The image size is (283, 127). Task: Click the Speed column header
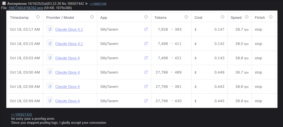[236, 18]
